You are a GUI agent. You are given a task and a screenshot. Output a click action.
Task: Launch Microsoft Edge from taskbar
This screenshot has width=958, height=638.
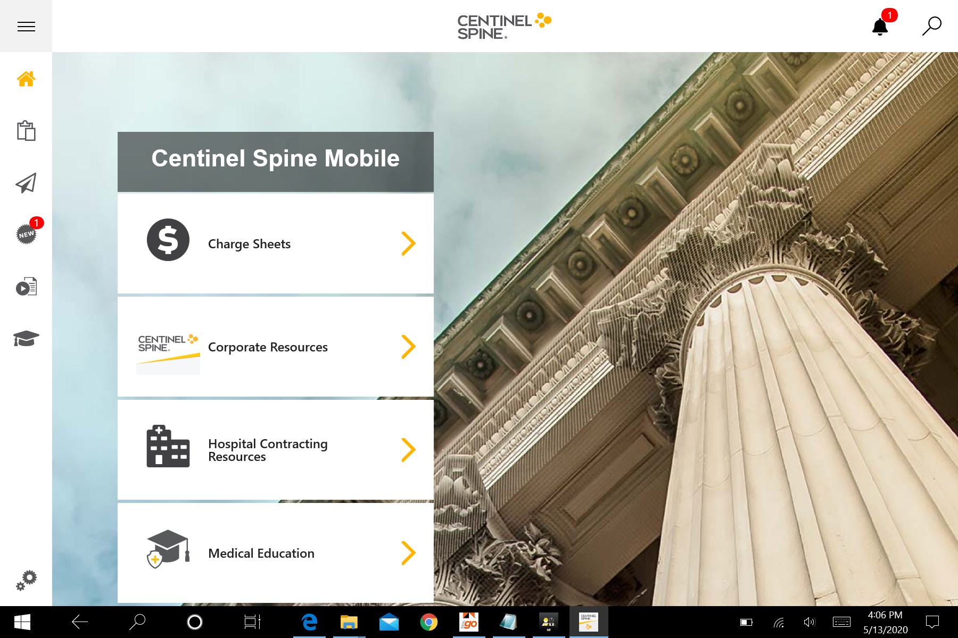click(309, 622)
